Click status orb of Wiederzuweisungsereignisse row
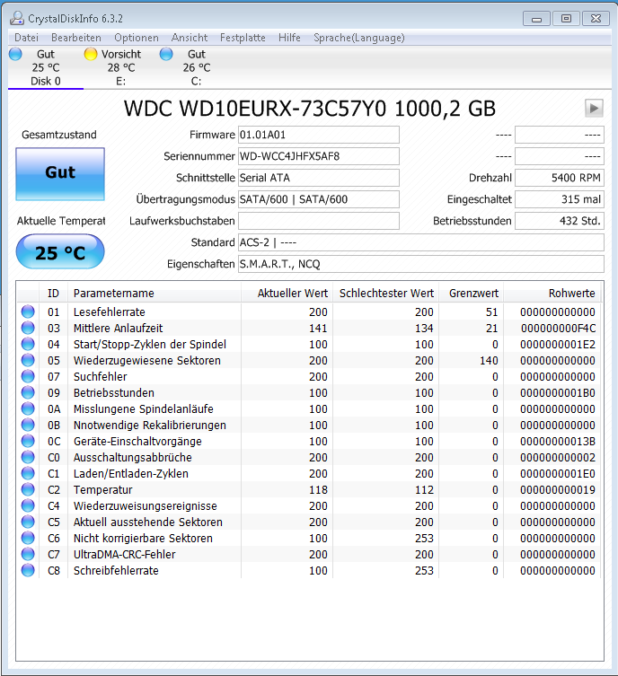 coord(28,505)
